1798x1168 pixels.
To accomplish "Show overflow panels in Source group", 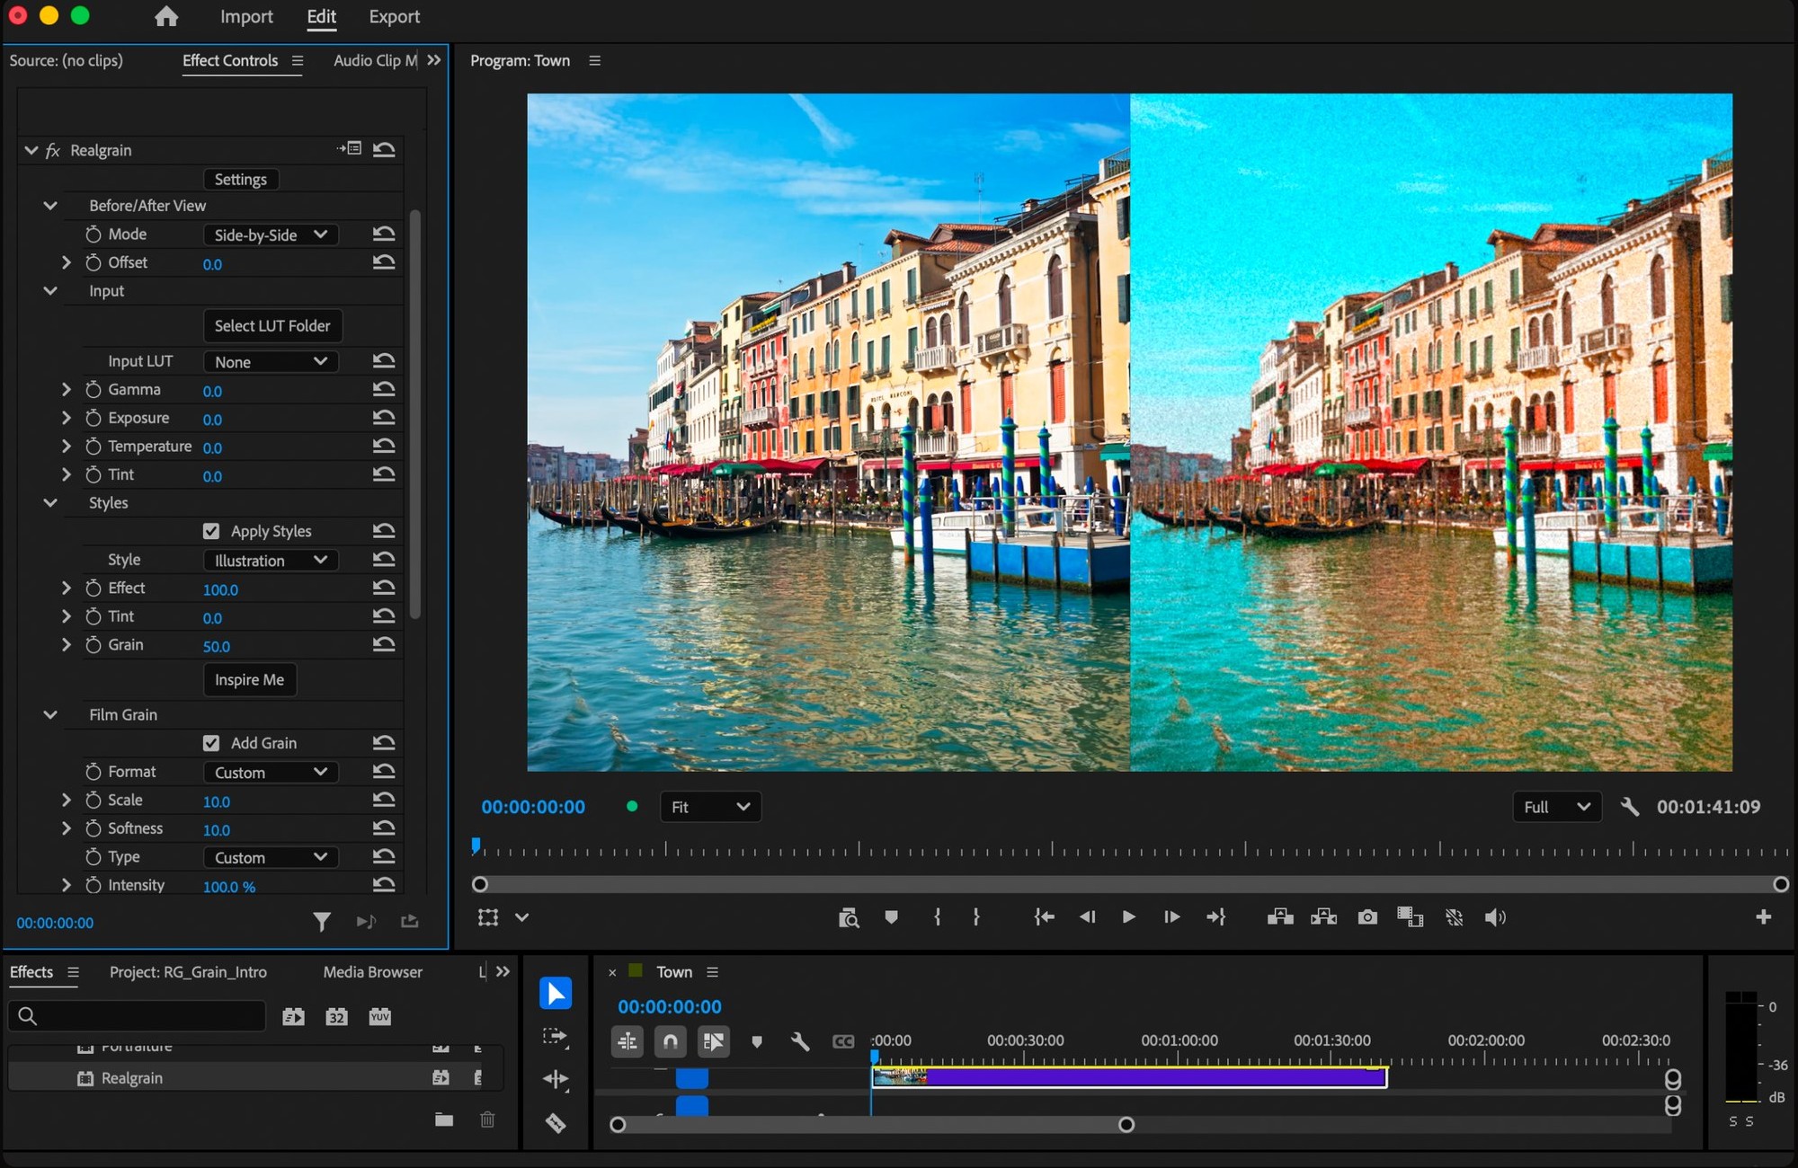I will (434, 60).
